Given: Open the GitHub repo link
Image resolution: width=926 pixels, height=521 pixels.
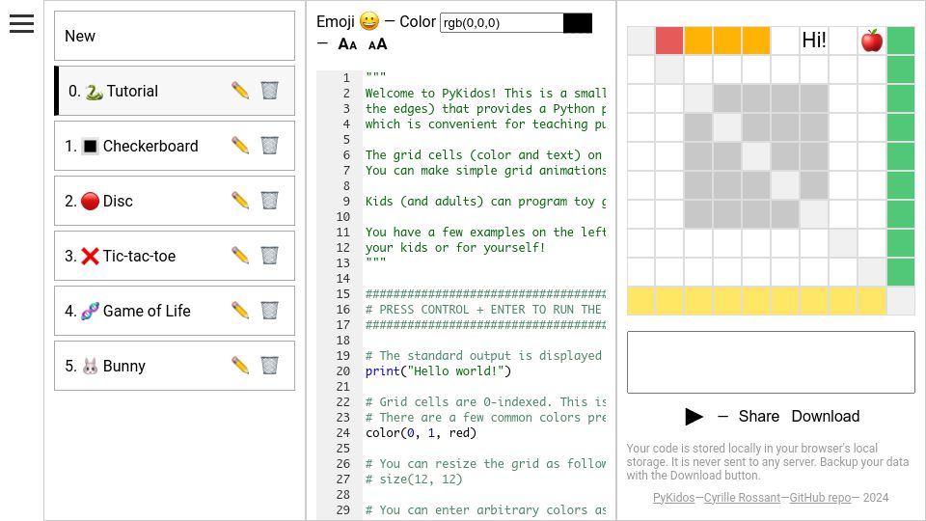Looking at the screenshot, I should pyautogui.click(x=820, y=498).
